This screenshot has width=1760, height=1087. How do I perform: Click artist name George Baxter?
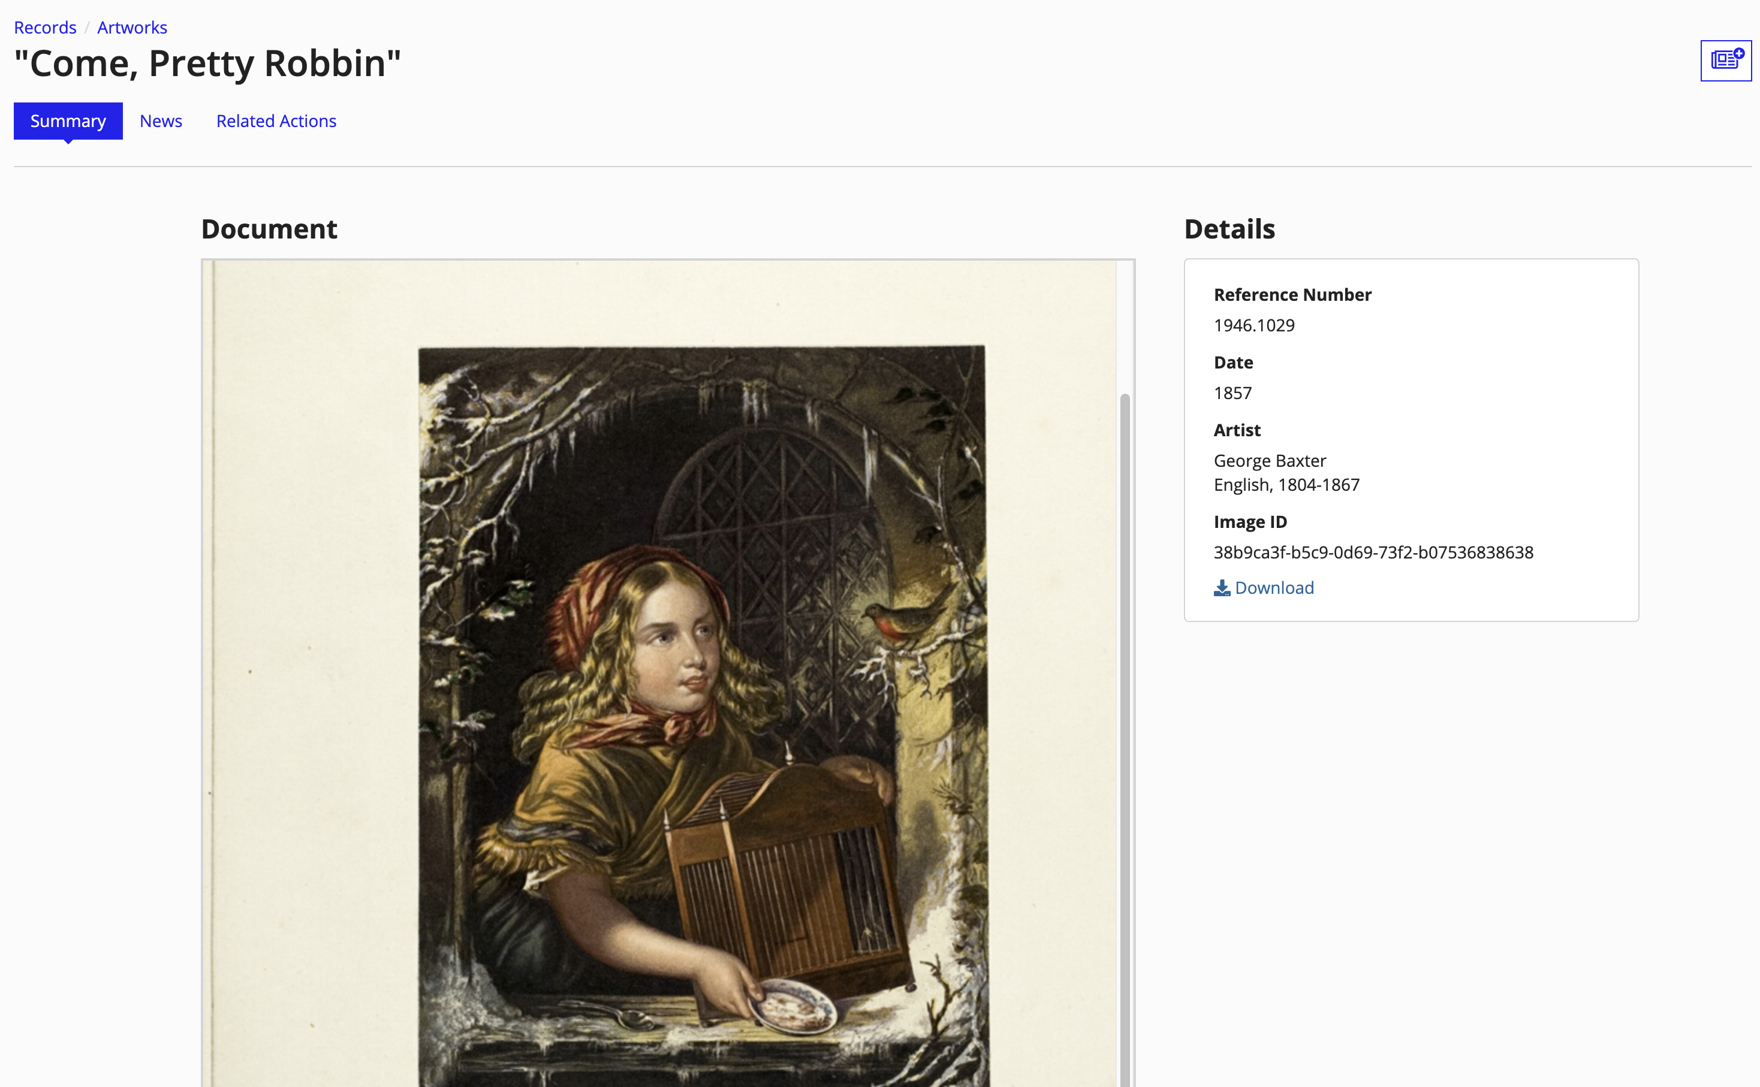pos(1270,461)
